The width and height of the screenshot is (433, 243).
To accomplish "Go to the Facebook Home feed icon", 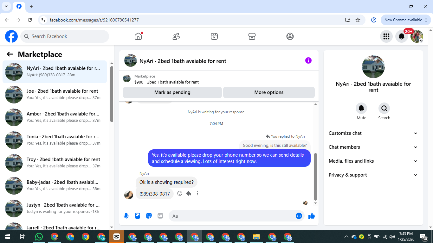I will [x=138, y=36].
